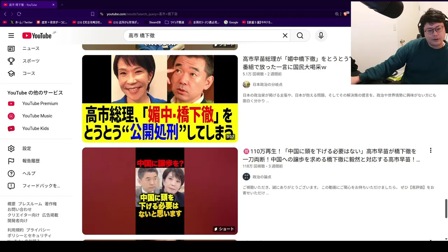
Task: Open (23) 近所から苦情が bookmark
Action: tap(124, 22)
